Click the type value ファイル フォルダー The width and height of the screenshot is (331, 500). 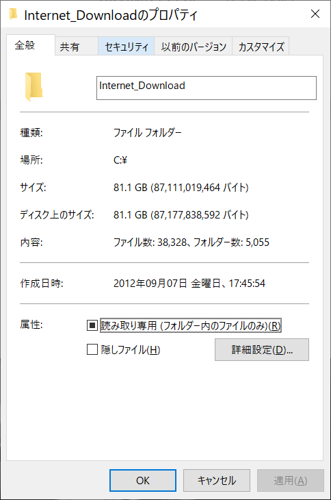point(147,132)
